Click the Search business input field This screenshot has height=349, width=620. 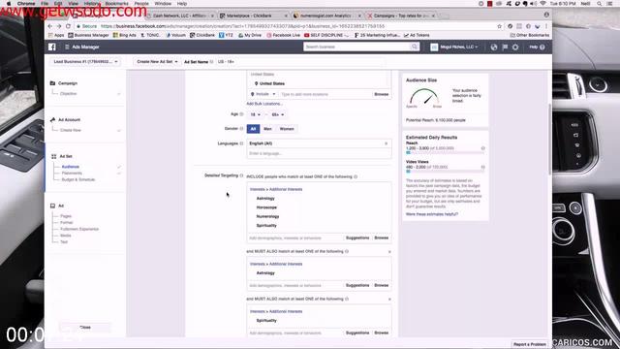[357, 47]
